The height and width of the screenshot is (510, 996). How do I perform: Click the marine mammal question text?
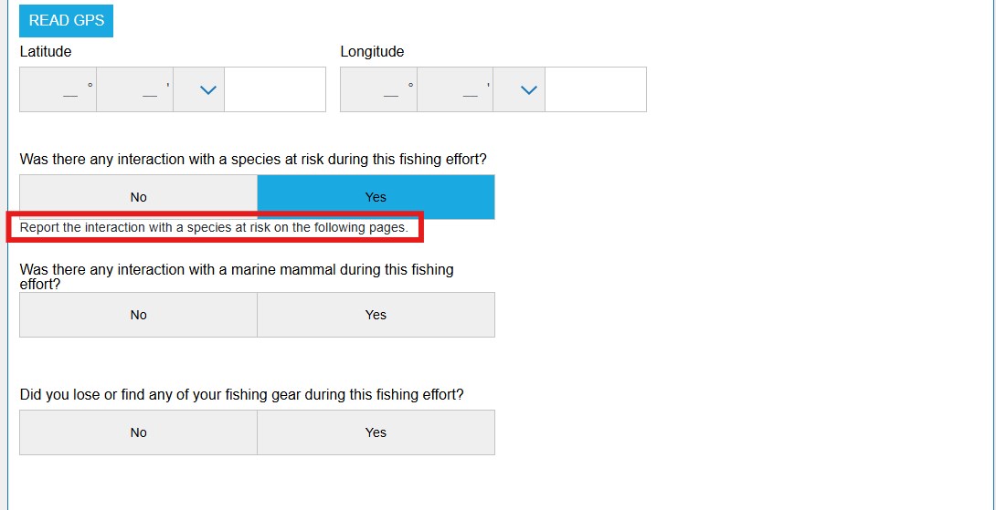pyautogui.click(x=236, y=270)
